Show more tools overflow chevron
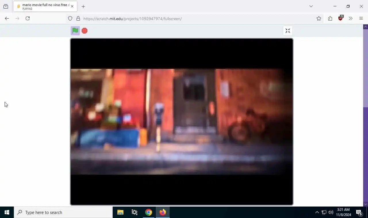 350,19
